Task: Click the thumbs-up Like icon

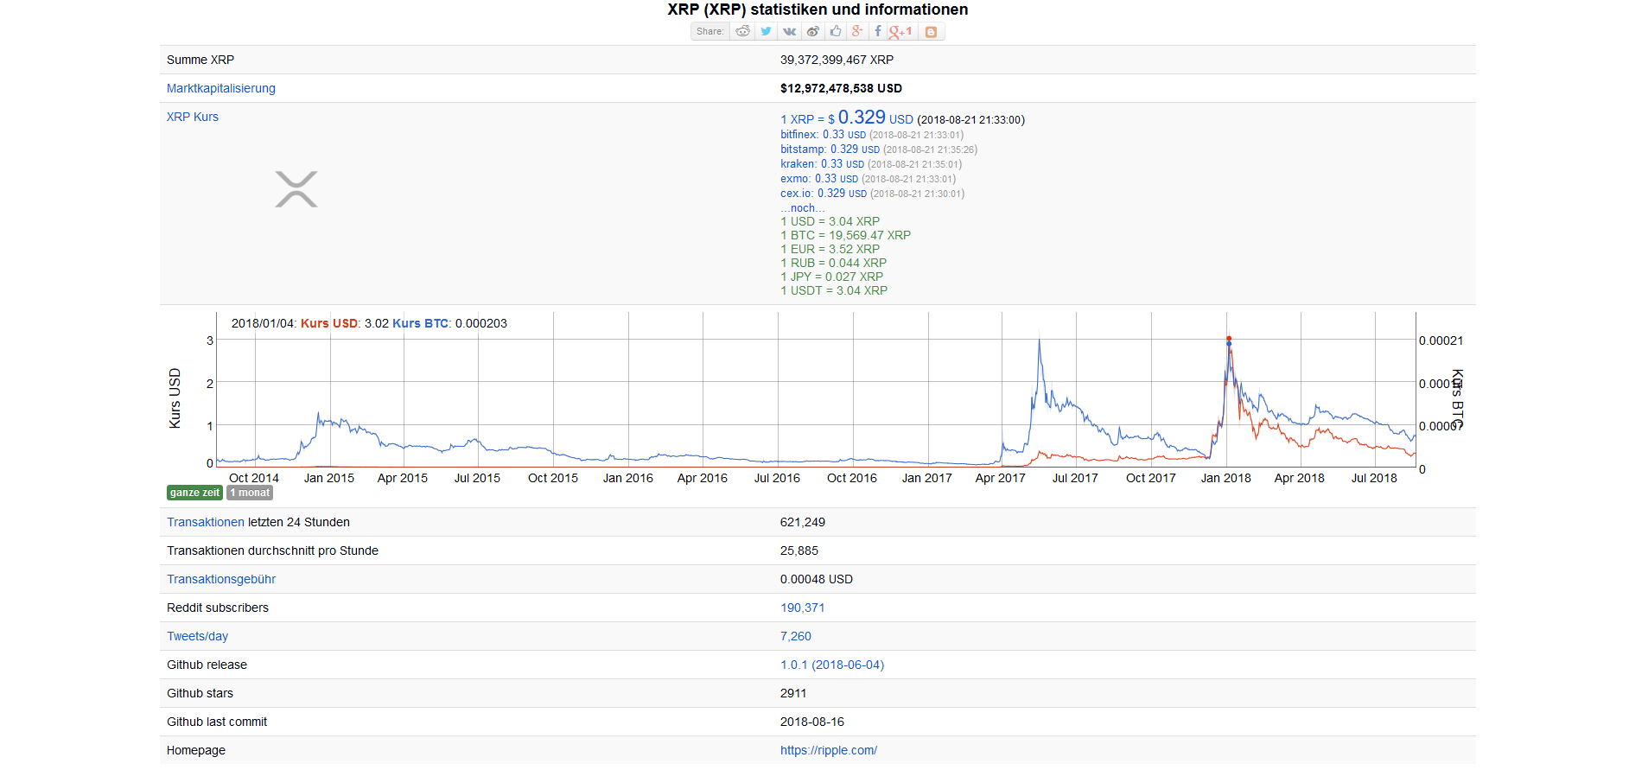Action: [835, 31]
